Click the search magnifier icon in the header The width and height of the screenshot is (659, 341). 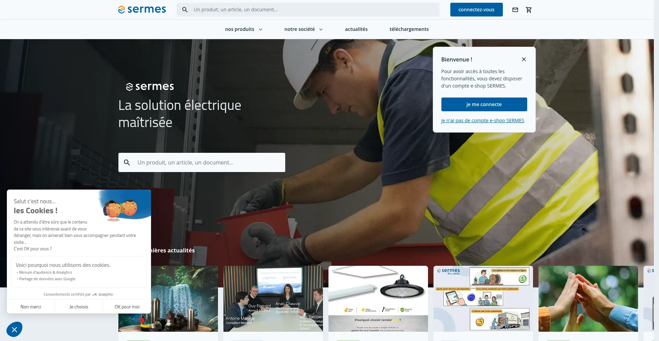pos(185,10)
